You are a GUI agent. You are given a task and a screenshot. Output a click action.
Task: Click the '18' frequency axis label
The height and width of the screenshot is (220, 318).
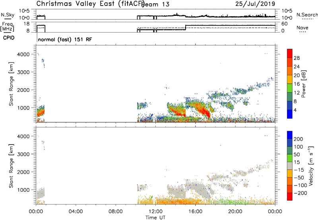coord(27,24)
